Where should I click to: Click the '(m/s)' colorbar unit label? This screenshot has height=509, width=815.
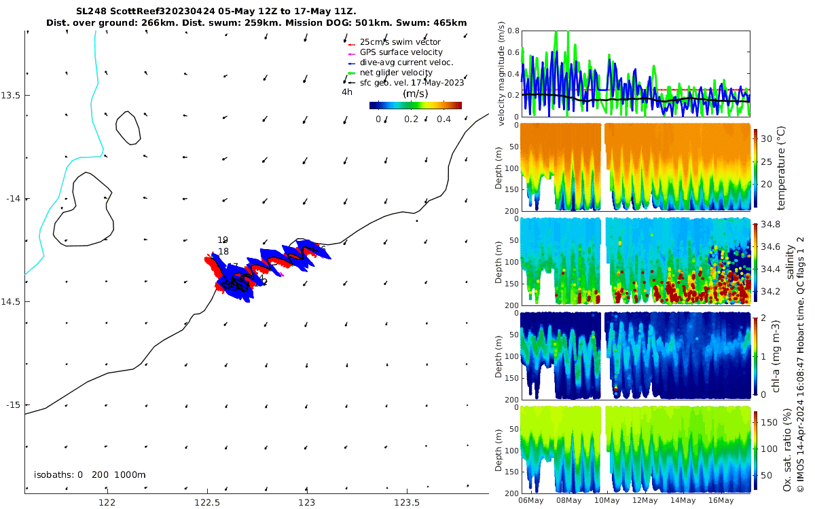415,94
